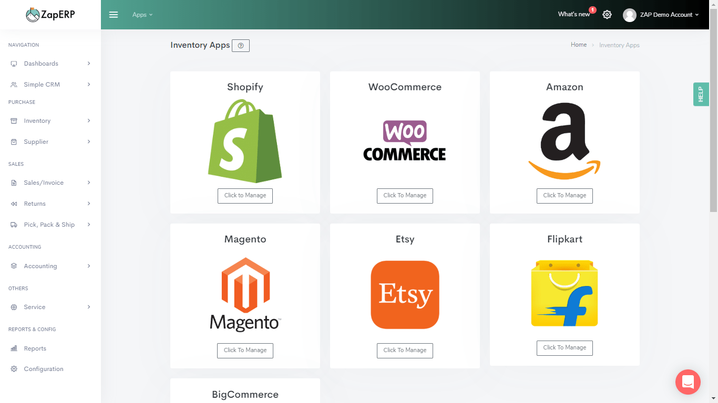
Task: Click the Supplier bag icon
Action: point(14,142)
